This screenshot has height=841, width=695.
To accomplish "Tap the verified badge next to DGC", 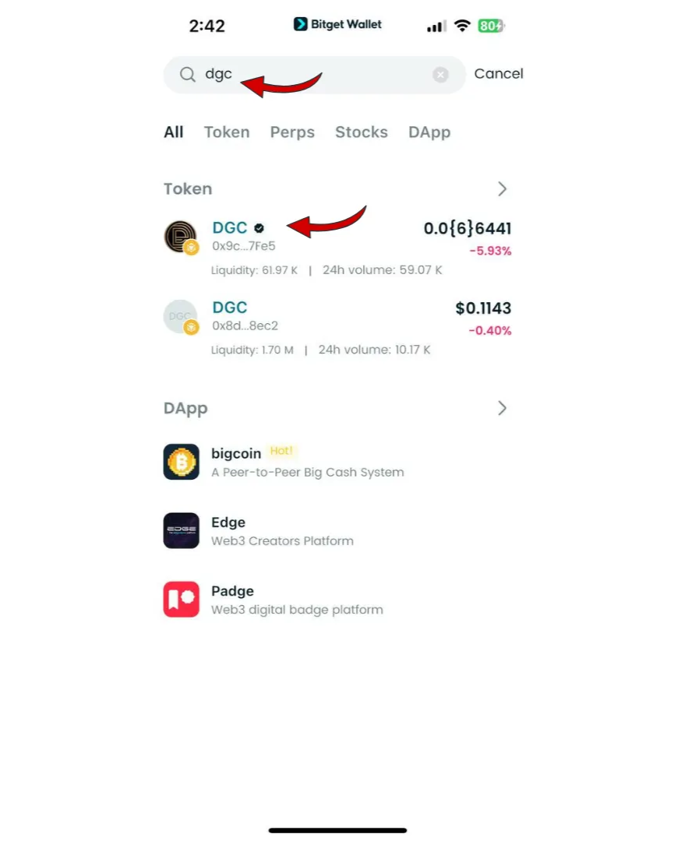I will coord(259,228).
